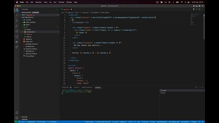Open the Docker view in activity bar
Viewport: 219px width, 123px height.
17,42
